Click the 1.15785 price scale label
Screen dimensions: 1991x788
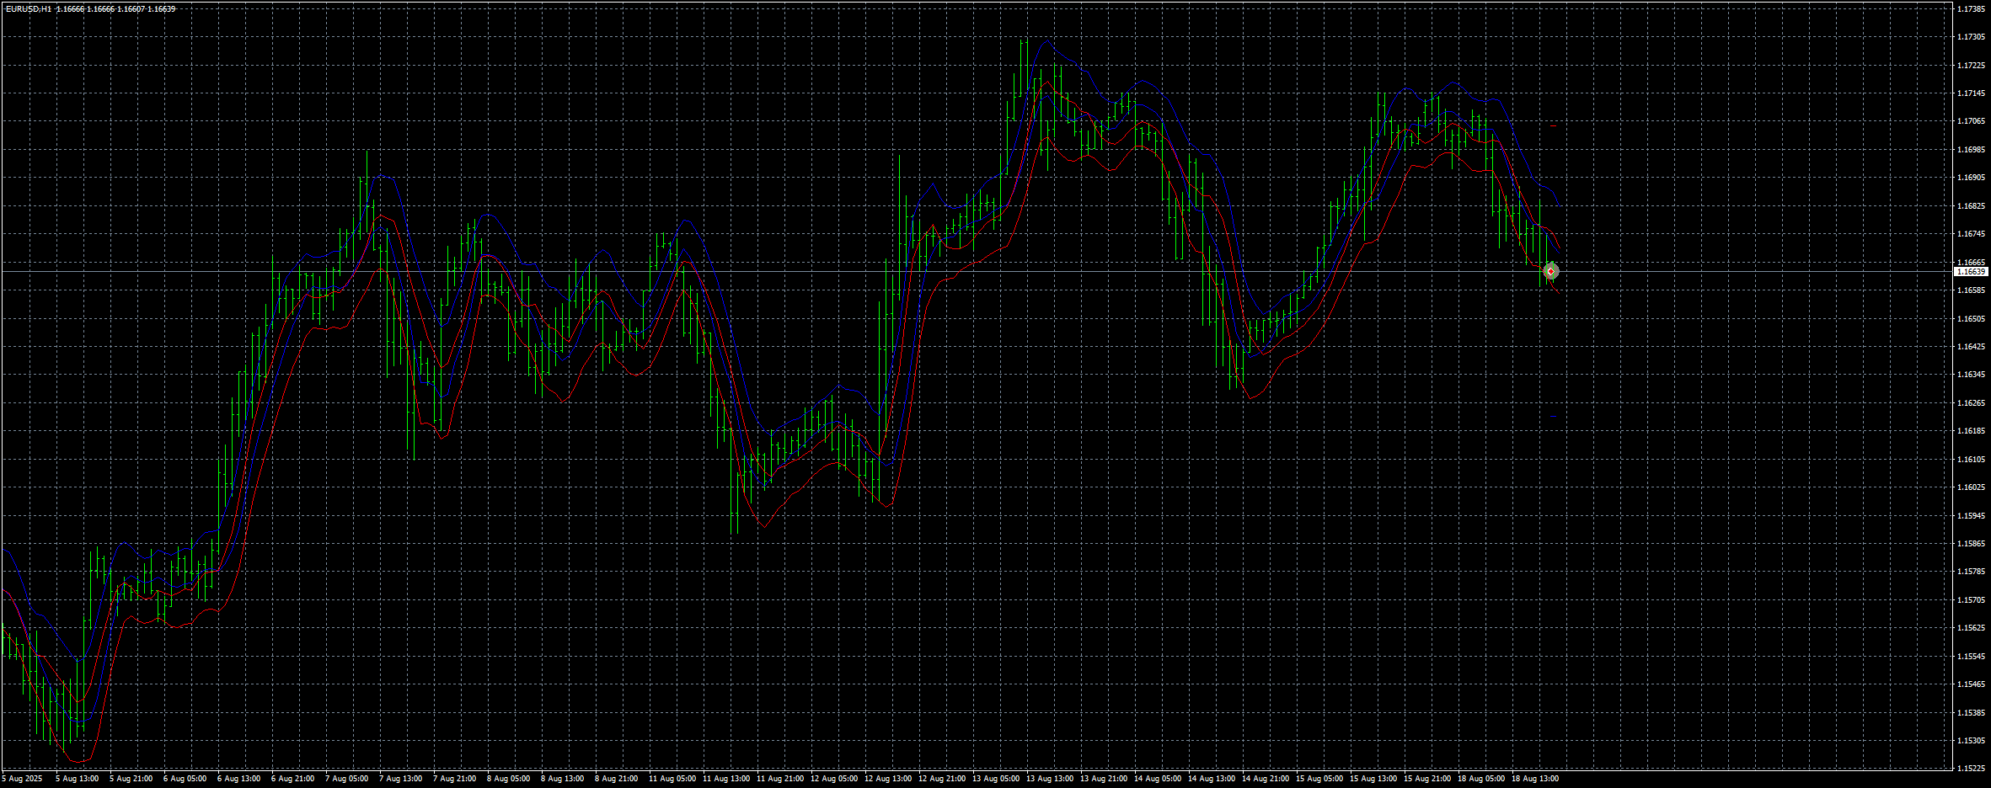1972,572
